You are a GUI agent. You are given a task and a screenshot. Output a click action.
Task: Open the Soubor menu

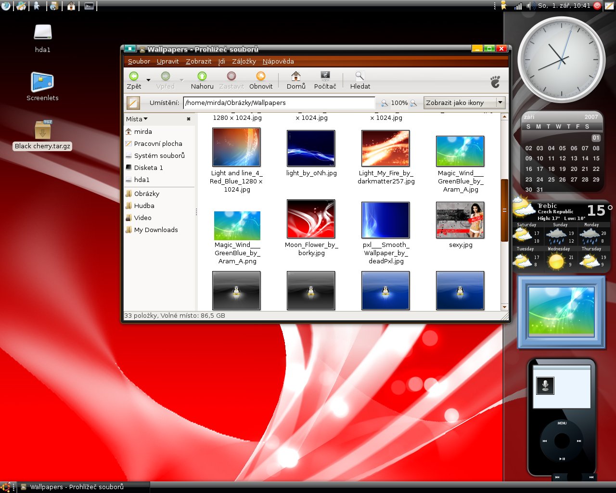click(x=139, y=61)
